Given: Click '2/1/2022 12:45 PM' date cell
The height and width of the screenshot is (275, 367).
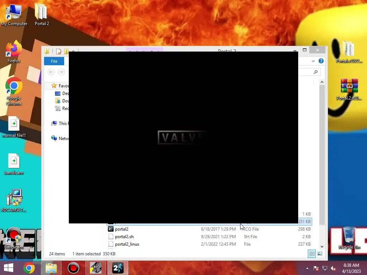Looking at the screenshot, I should [x=218, y=244].
